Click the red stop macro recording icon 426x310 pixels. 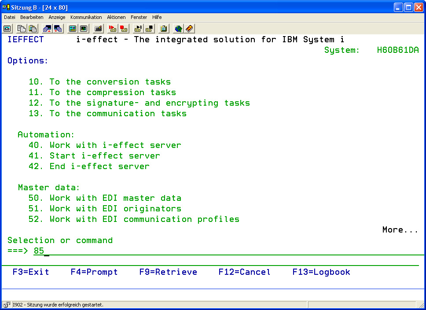tap(124, 29)
